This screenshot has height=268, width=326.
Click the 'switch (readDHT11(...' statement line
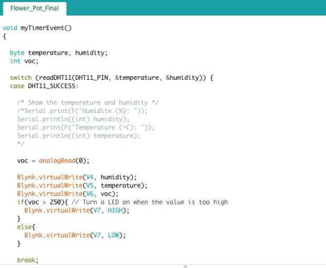[x=111, y=78]
